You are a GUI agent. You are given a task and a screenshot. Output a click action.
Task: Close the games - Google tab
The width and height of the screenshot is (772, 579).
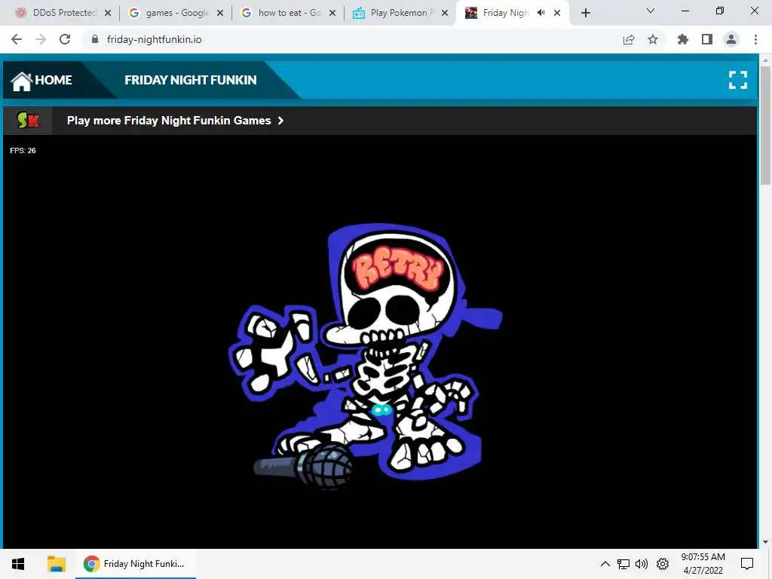click(220, 13)
